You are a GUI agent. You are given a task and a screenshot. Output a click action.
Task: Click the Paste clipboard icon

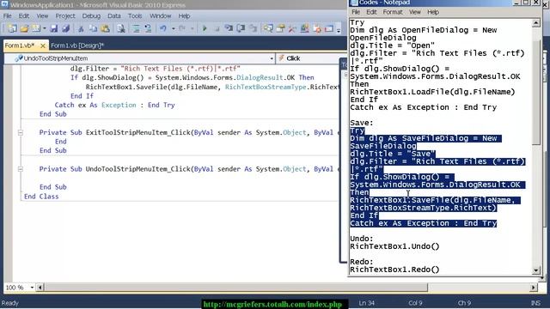tap(105, 28)
